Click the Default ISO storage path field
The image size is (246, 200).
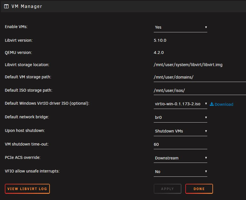coord(200,90)
